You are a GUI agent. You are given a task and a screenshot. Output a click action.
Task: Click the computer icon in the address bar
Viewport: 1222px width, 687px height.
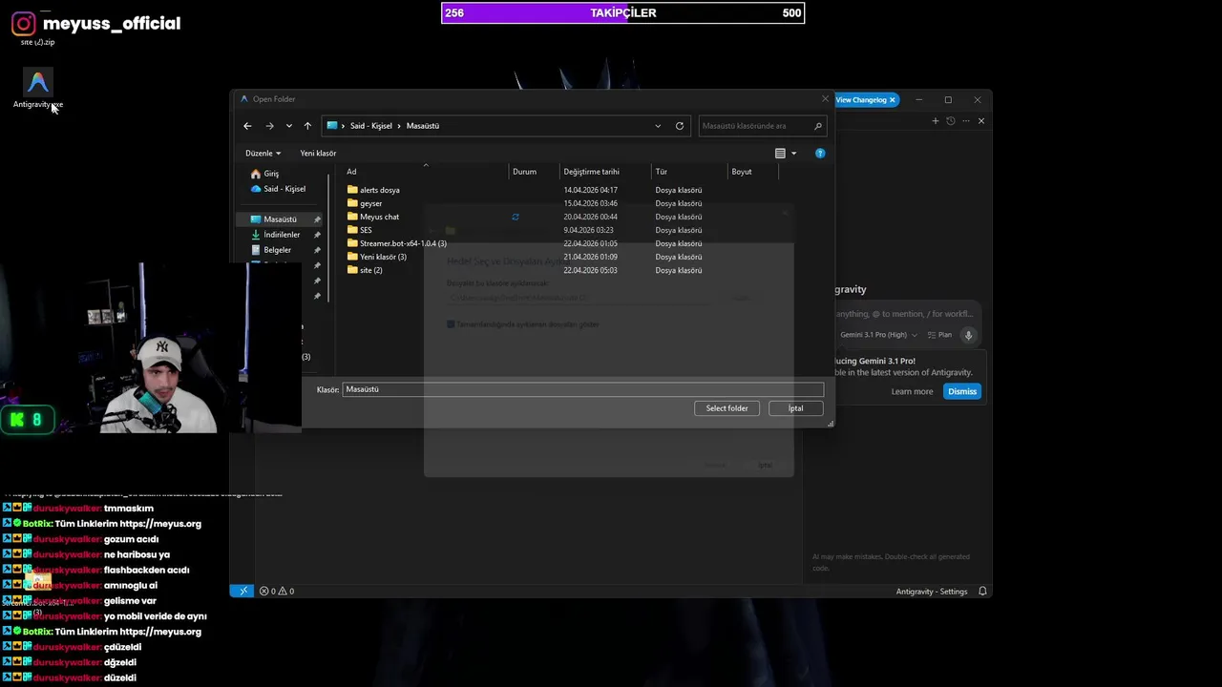pyautogui.click(x=332, y=126)
